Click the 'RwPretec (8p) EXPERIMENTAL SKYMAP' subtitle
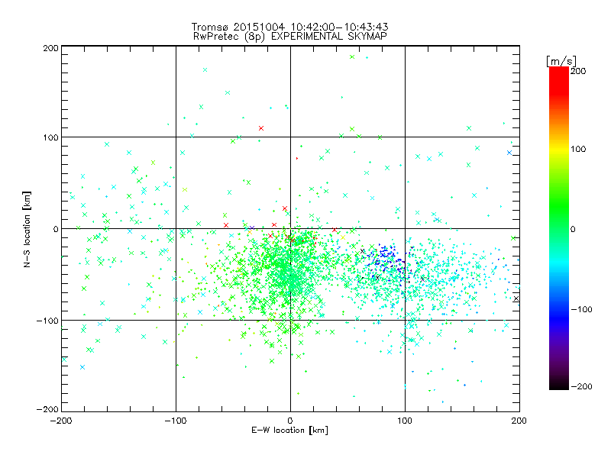The height and width of the screenshot is (458, 611). (x=289, y=36)
